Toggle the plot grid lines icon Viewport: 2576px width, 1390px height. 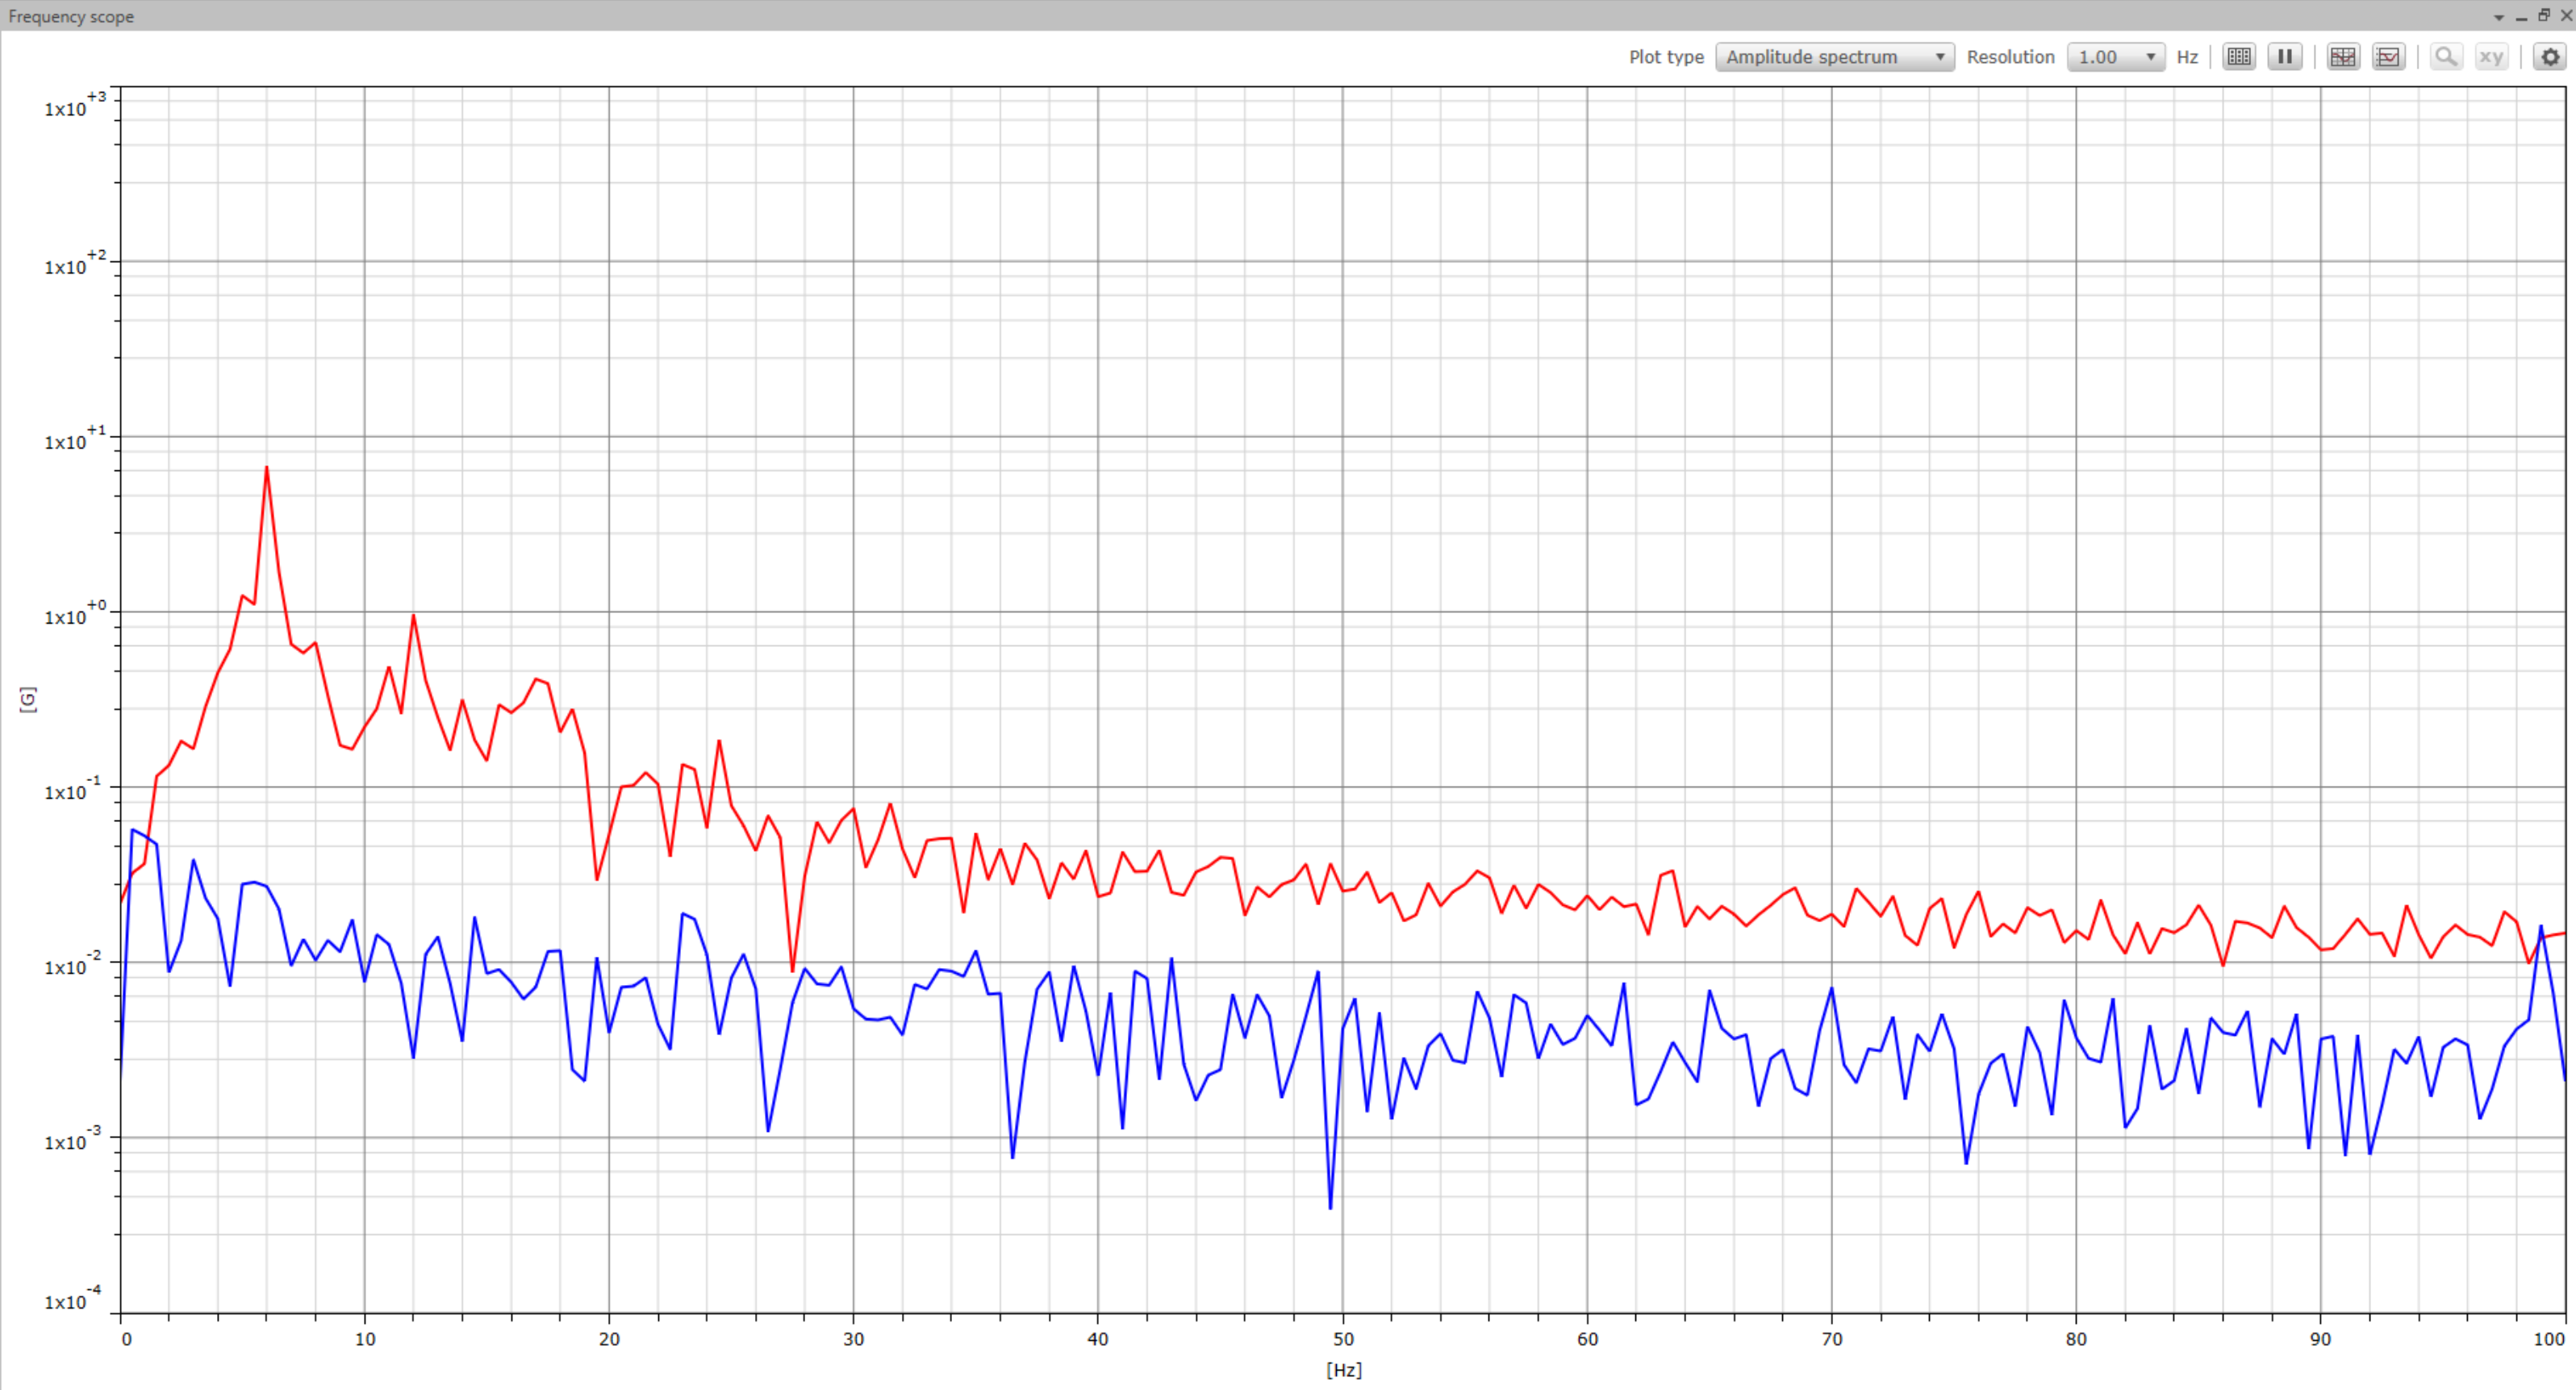pyautogui.click(x=2342, y=57)
